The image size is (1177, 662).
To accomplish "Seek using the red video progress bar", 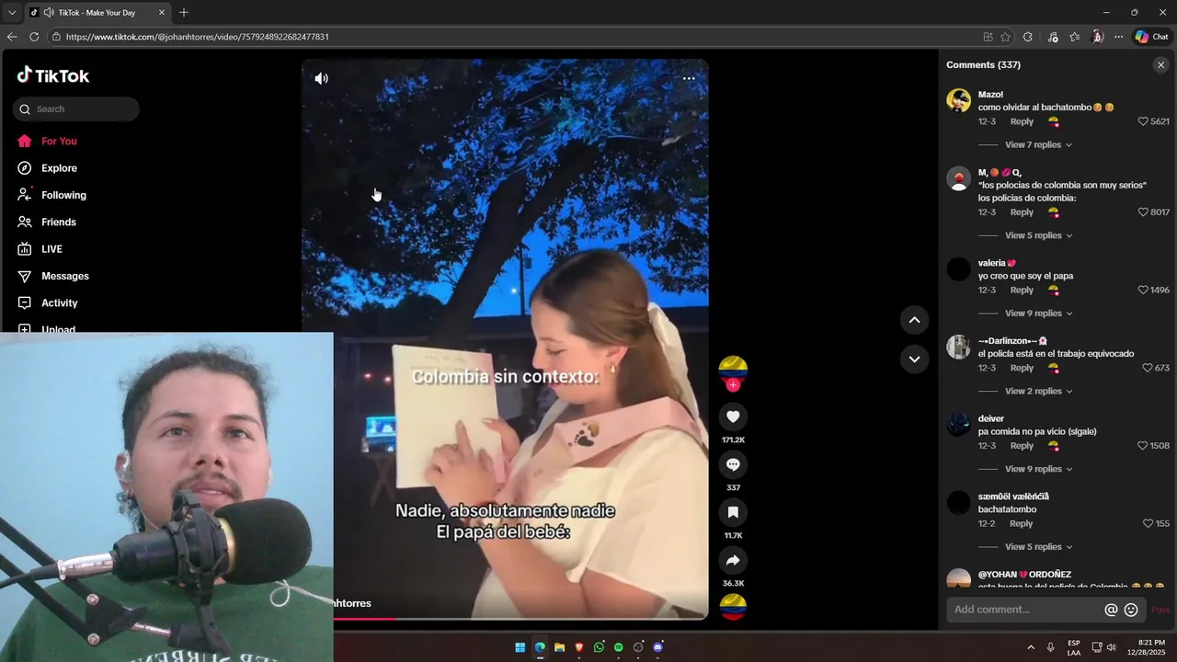I will [x=520, y=619].
